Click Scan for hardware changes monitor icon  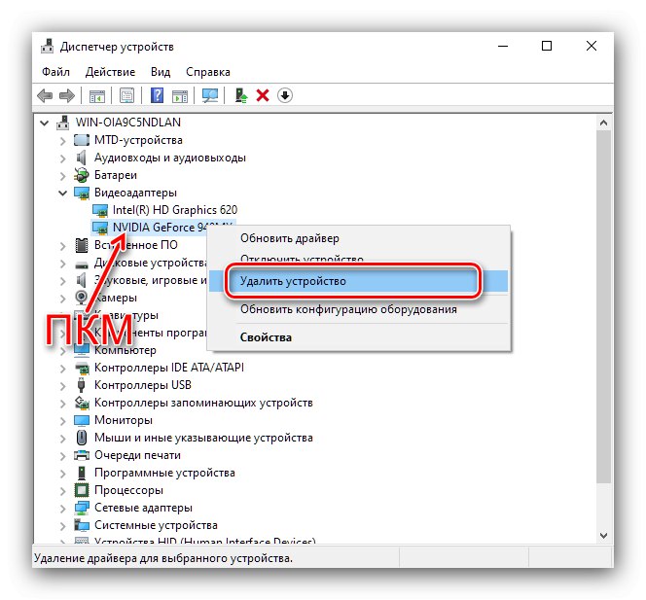[210, 96]
